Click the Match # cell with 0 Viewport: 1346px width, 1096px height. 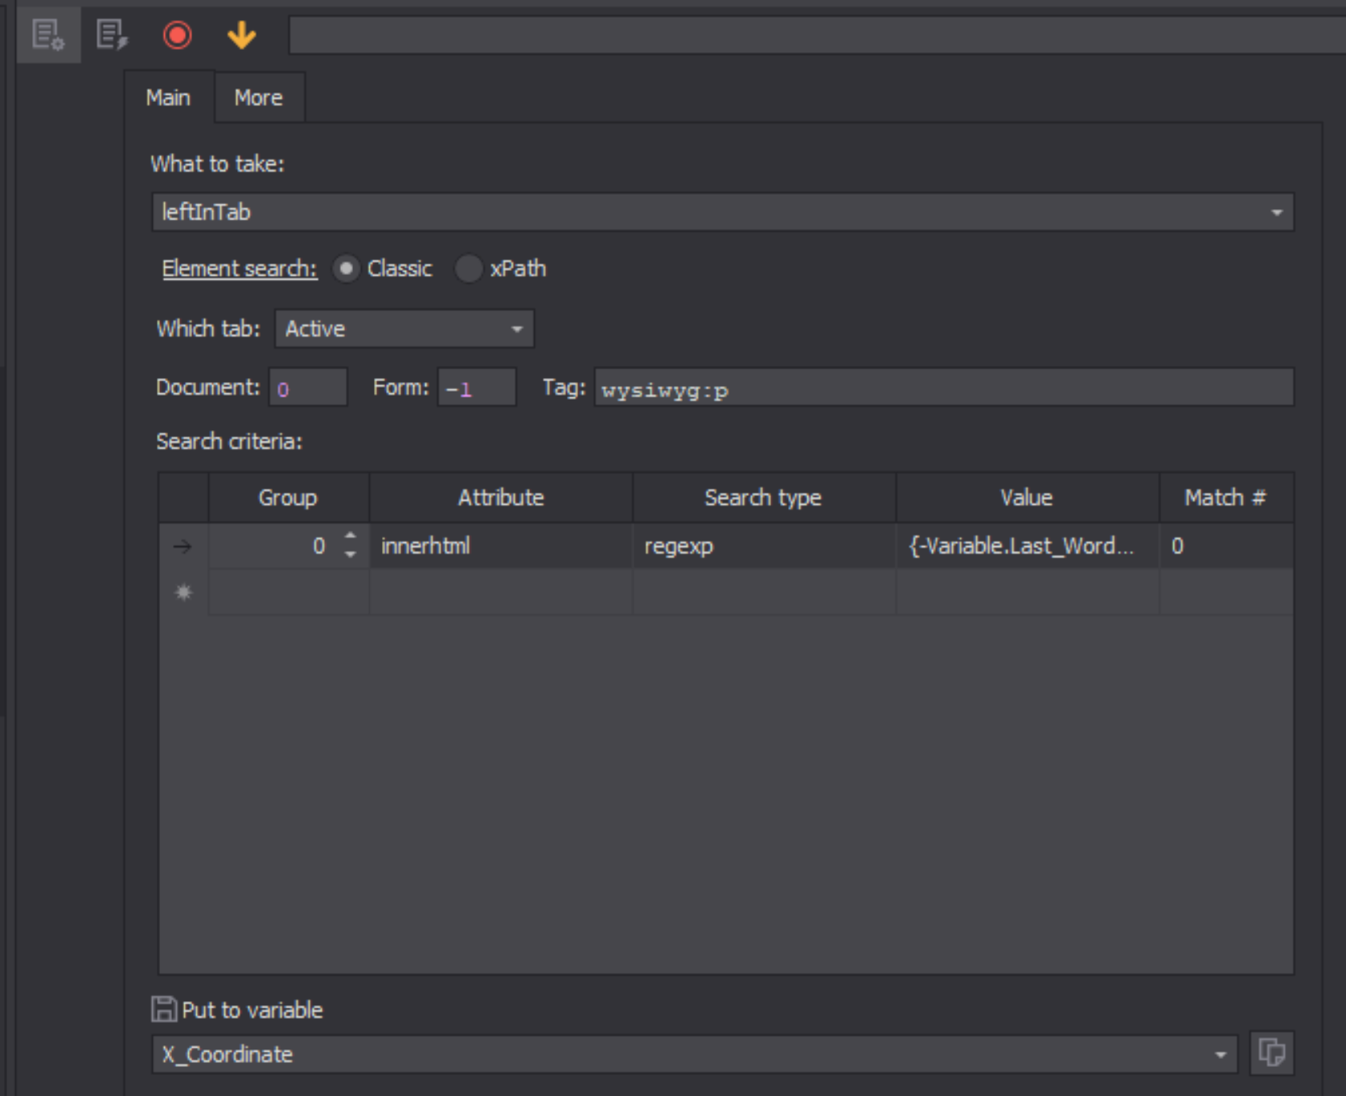pyautogui.click(x=1225, y=547)
